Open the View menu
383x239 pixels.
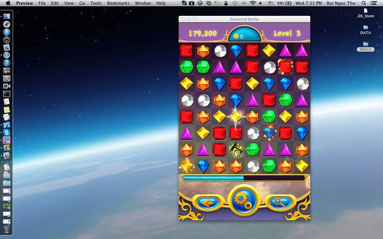pyautogui.click(x=69, y=3)
